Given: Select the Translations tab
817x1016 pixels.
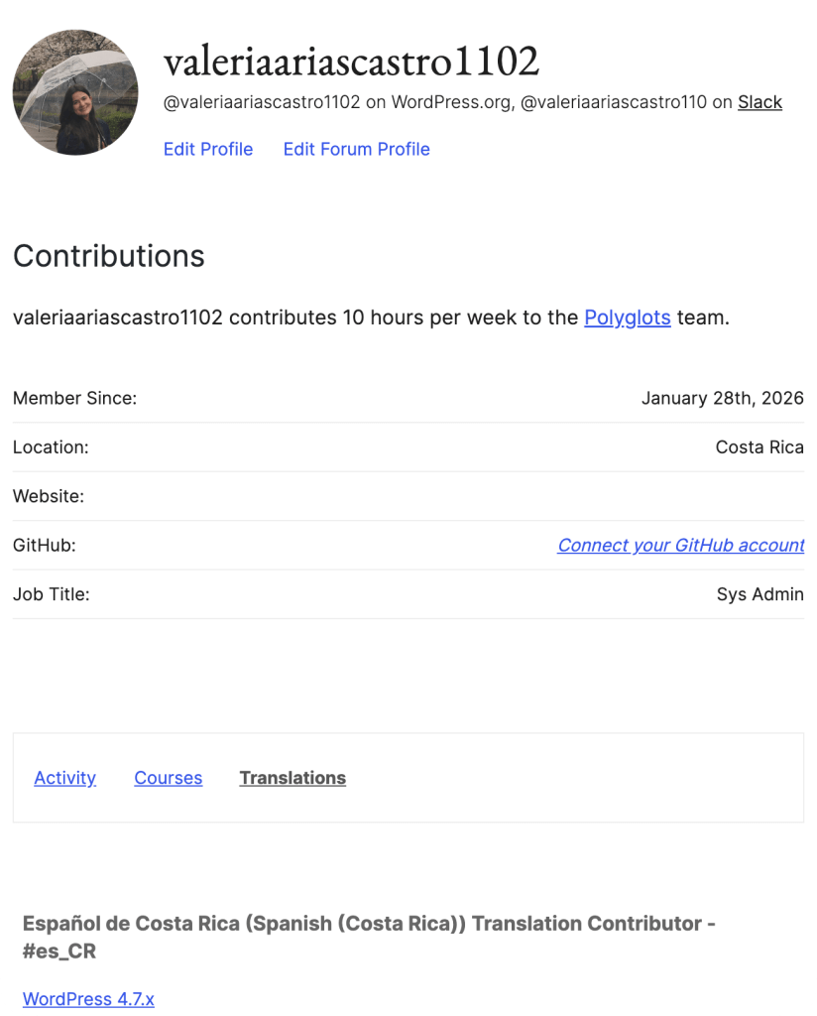Looking at the screenshot, I should pos(292,778).
